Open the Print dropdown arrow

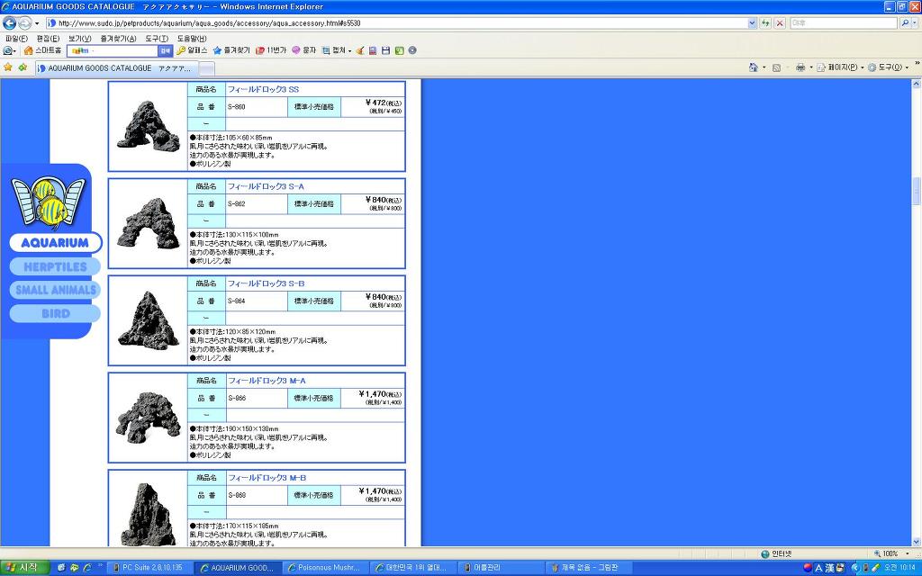pos(811,67)
